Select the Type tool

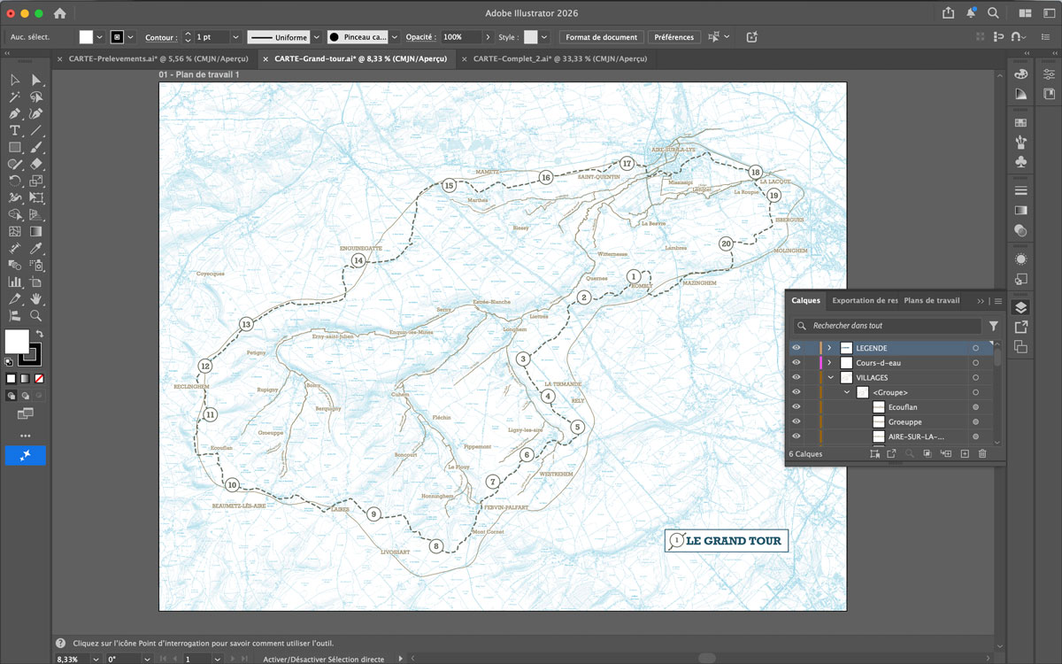click(x=15, y=130)
